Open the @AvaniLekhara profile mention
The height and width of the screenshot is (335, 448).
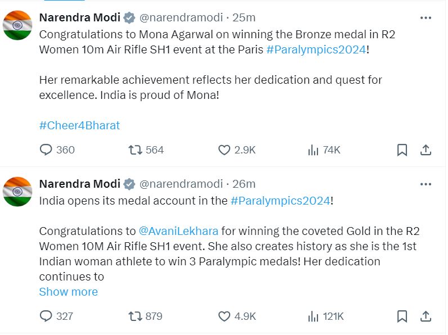(178, 231)
